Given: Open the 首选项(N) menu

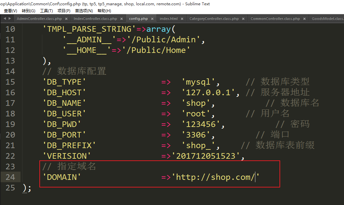Looking at the screenshot, I should 84,11.
